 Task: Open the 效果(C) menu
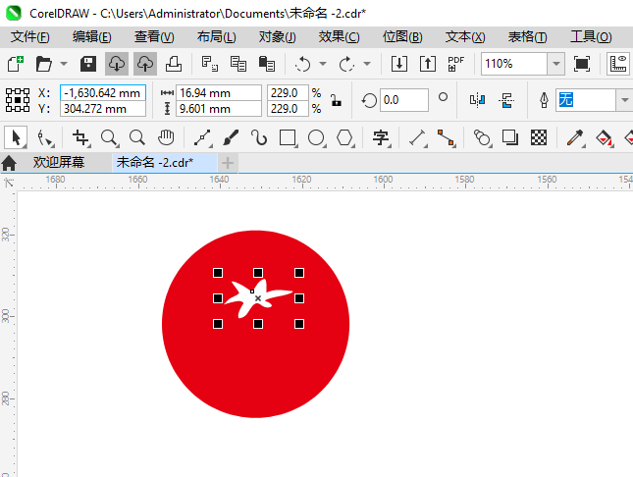pyautogui.click(x=339, y=37)
